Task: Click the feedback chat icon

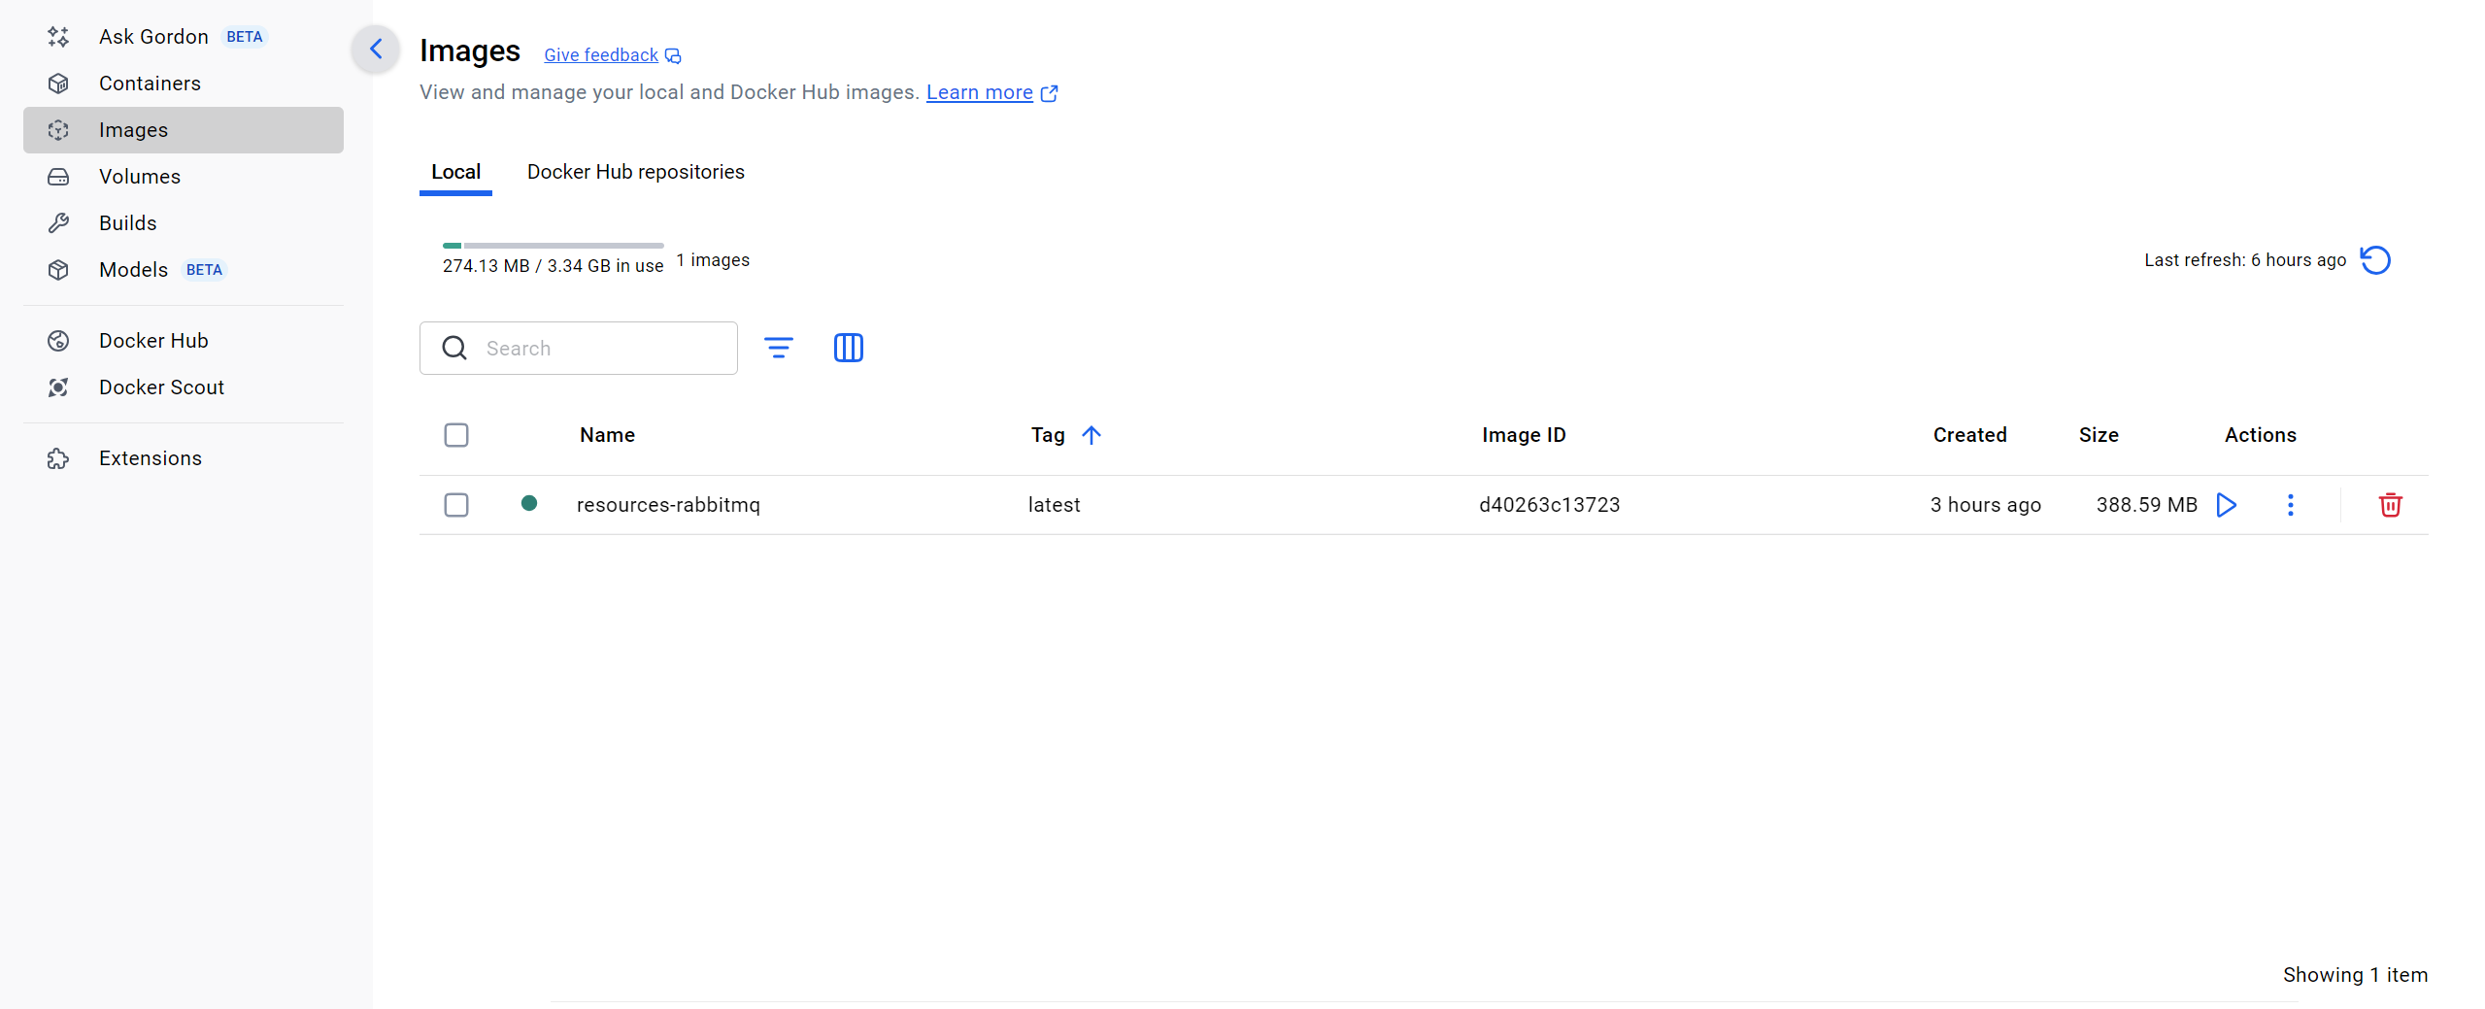Action: pos(673,56)
